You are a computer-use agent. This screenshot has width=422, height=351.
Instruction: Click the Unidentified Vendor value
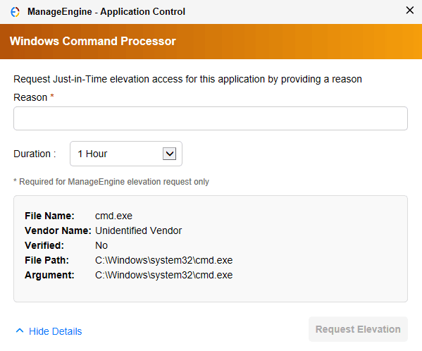pyautogui.click(x=138, y=230)
